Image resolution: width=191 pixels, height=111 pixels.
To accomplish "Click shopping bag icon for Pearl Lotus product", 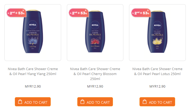I will [x=144, y=102].
